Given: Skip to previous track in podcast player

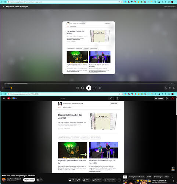Looking at the screenshot, I should pos(77,88).
